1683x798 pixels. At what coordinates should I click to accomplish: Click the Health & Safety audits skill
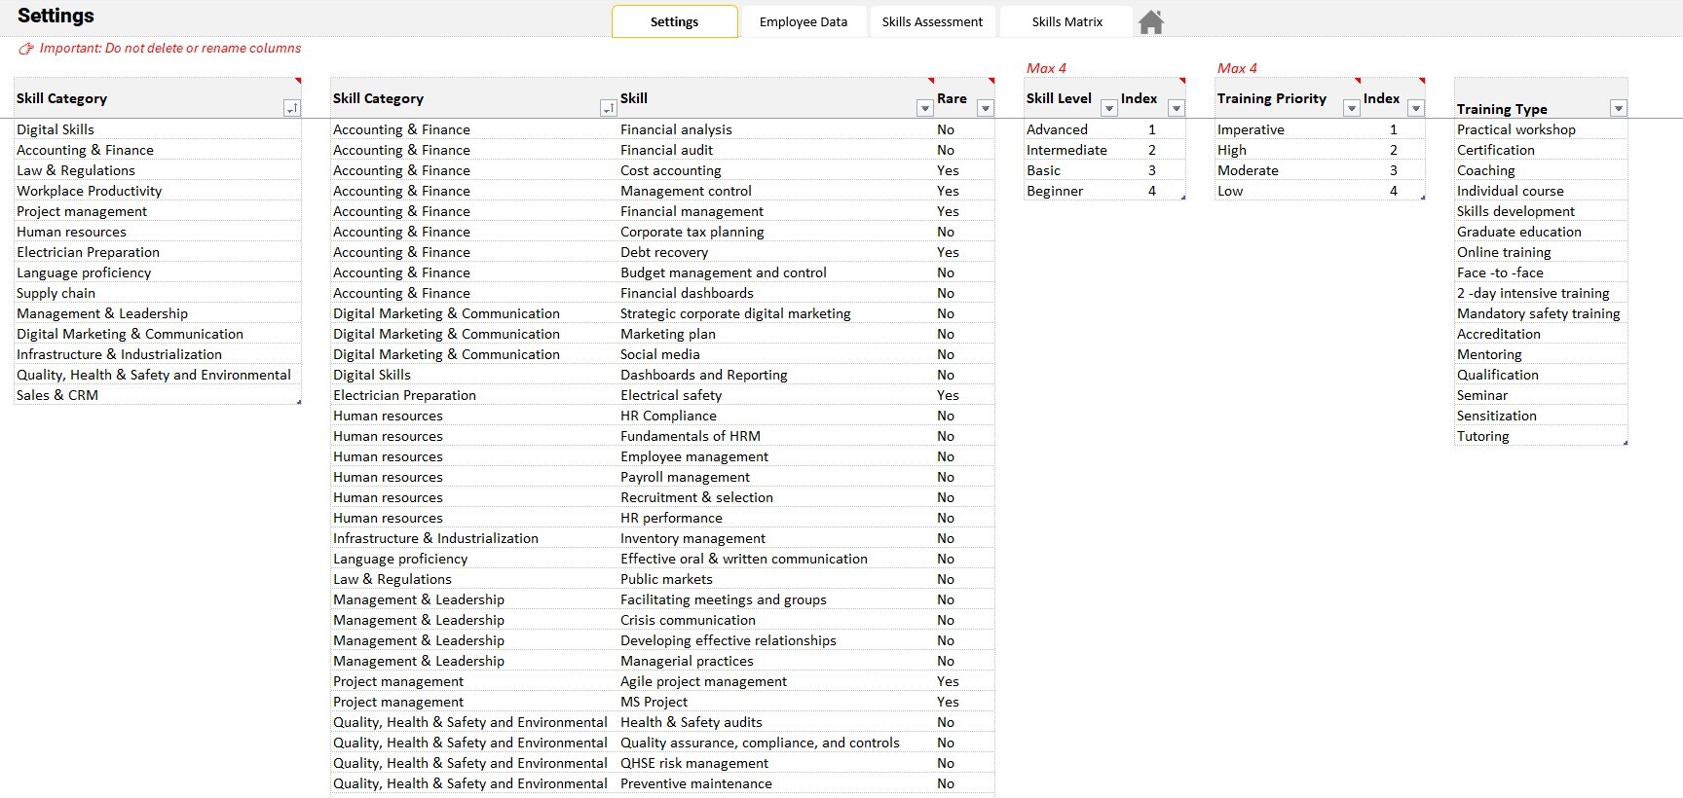point(775,722)
